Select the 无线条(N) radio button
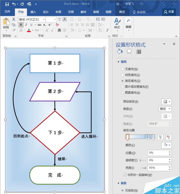Viewport: 180px width, 194px height. [122, 190]
